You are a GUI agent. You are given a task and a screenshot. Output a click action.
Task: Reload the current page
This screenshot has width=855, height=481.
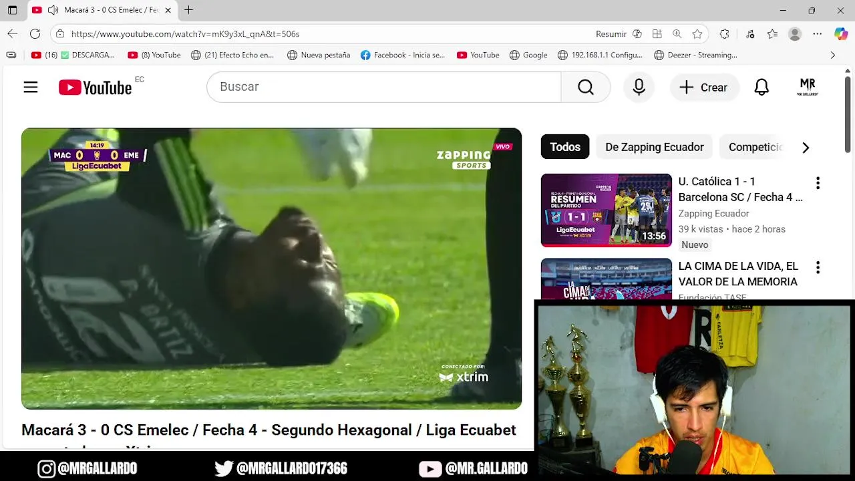click(35, 33)
